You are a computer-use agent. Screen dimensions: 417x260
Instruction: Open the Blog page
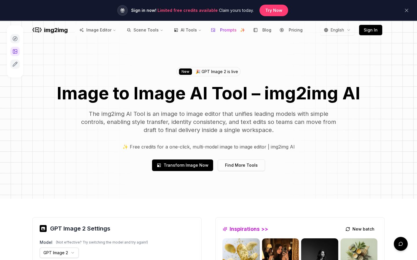coord(262,30)
